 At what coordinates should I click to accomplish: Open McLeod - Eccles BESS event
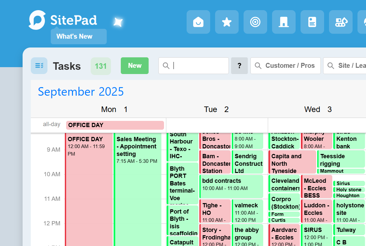[317, 187]
